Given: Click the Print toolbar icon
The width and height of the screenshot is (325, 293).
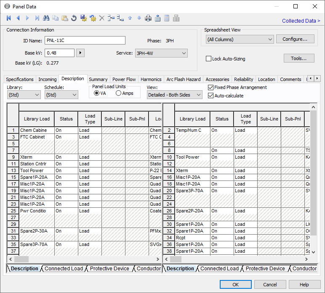Looking at the screenshot, I should point(148,18).
